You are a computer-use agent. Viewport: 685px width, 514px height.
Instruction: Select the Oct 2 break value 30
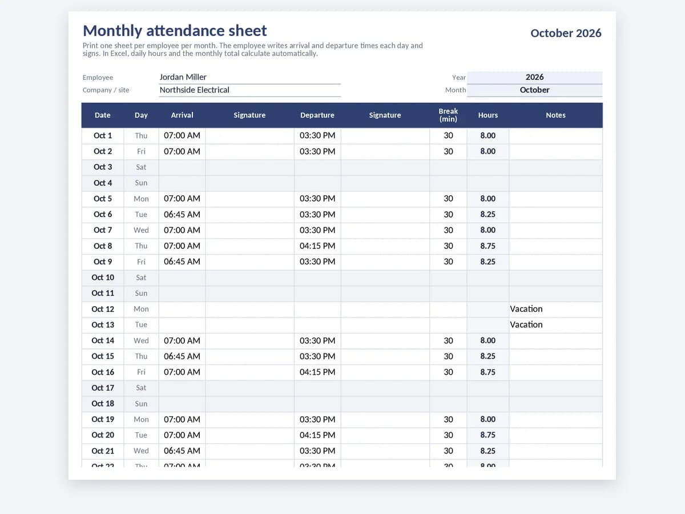(x=448, y=152)
